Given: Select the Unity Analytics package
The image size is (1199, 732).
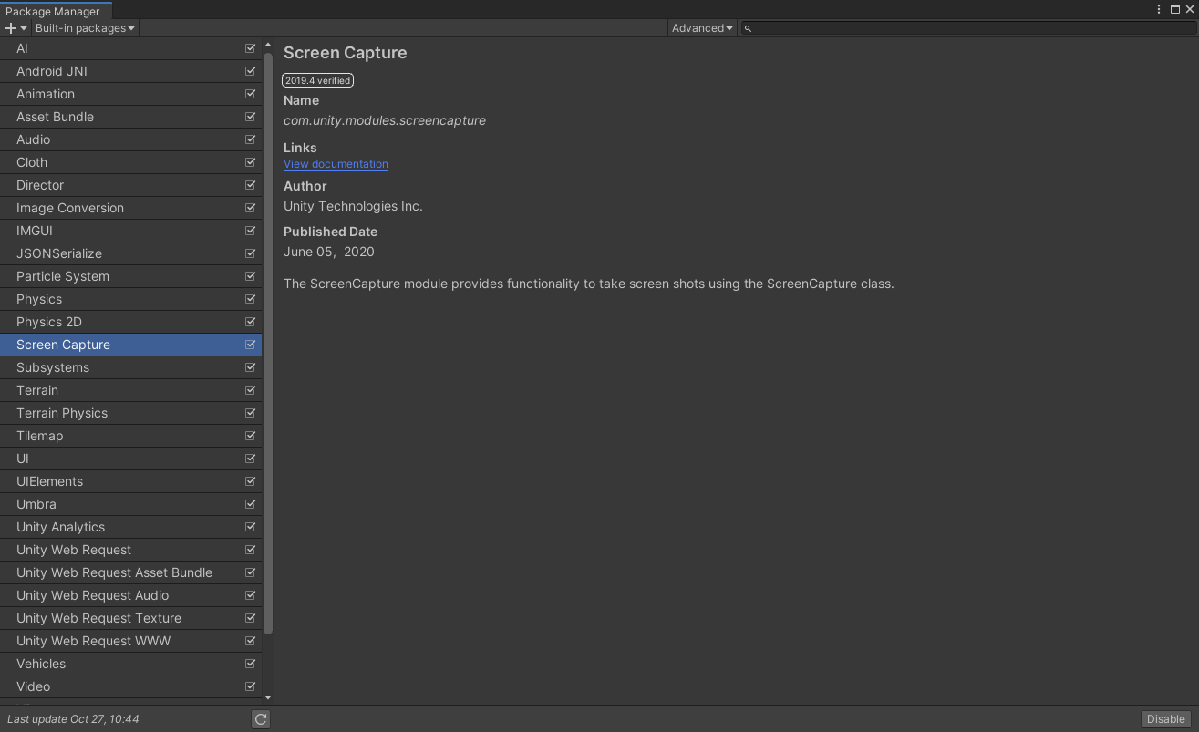Looking at the screenshot, I should click(109, 526).
